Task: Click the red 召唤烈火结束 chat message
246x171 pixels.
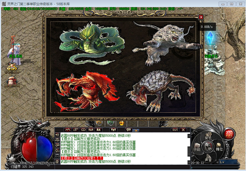Action: [82, 158]
